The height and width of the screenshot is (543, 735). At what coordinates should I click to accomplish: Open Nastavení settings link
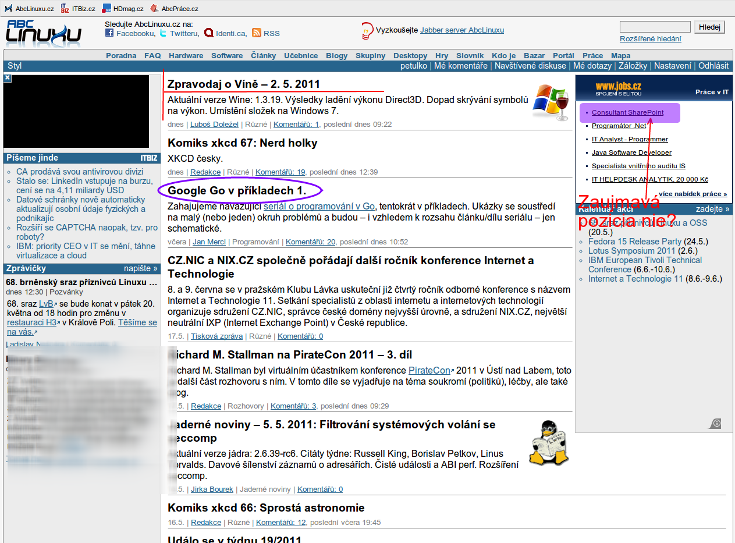point(673,66)
